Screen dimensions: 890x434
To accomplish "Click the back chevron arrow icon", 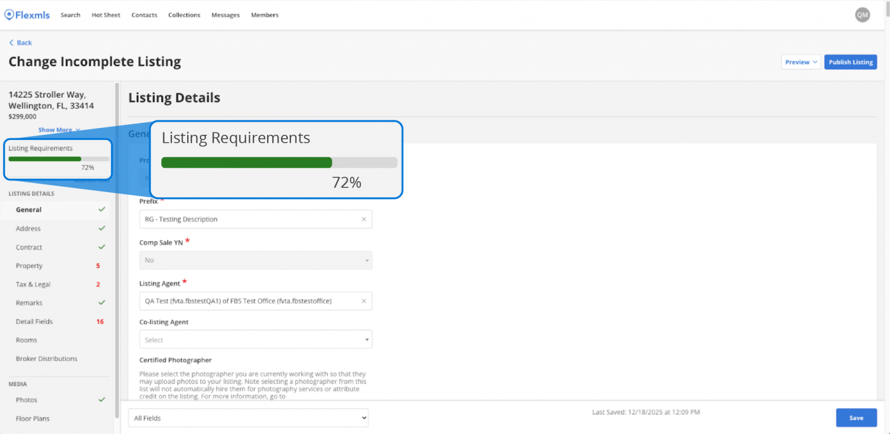I will click(x=11, y=43).
